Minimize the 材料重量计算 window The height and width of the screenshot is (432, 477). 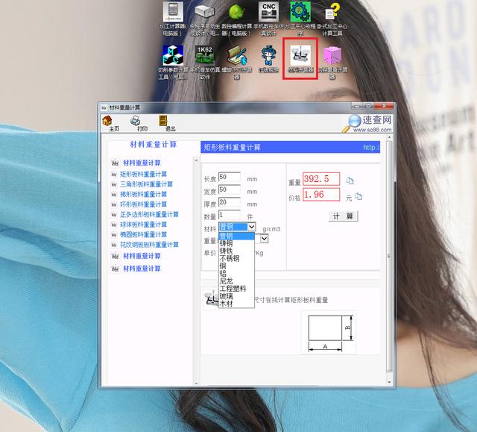tap(357, 106)
